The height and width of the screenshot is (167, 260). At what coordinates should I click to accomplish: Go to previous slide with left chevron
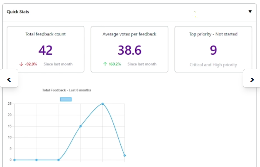coord(9,78)
